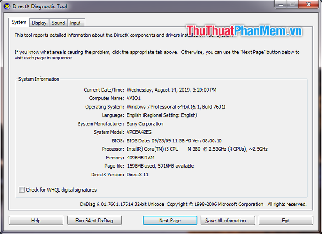Click the DirectX icon in title bar
The width and height of the screenshot is (322, 234).
tap(7, 6)
